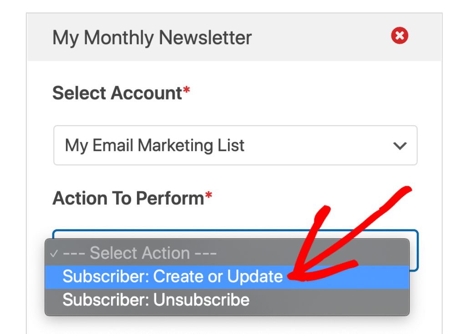Click the required asterisk beside Select Account
Image resolution: width=466 pixels, height=334 pixels.
(x=187, y=89)
